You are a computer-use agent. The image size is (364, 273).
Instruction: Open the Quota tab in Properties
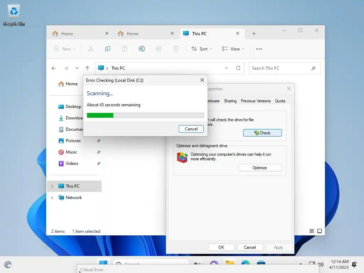[280, 101]
